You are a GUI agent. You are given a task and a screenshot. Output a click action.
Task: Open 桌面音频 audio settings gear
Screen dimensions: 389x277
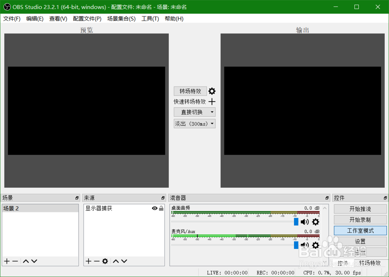click(x=315, y=222)
